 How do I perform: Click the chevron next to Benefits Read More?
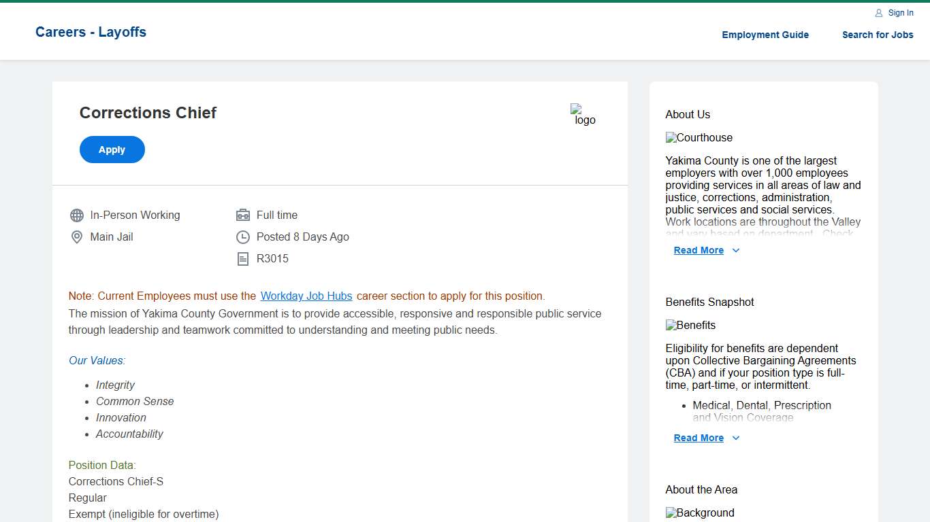[x=736, y=438]
